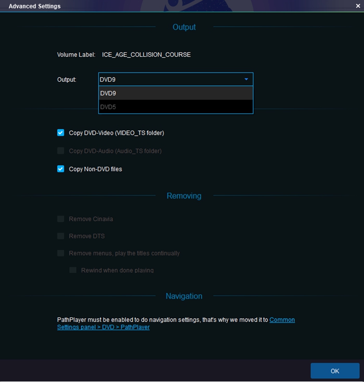This screenshot has height=382, width=364.
Task: Disable Copy Non-DVD files checkbox
Action: (61, 169)
